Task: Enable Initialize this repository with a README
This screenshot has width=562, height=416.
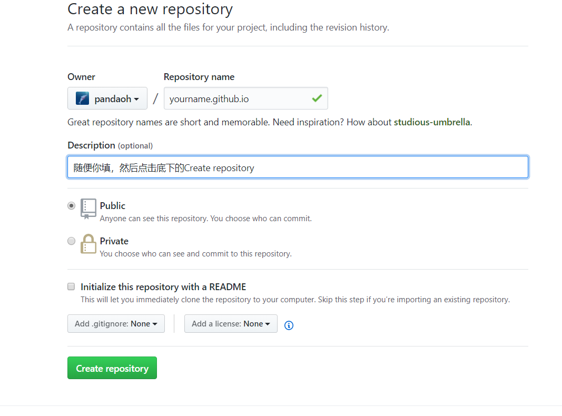Action: pyautogui.click(x=71, y=287)
